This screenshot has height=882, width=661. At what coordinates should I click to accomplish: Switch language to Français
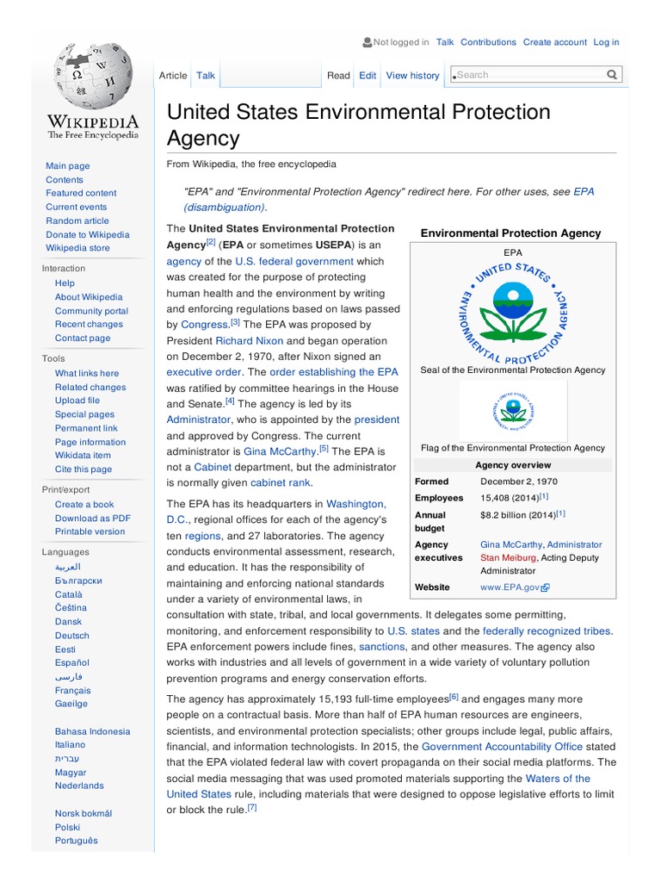[72, 691]
